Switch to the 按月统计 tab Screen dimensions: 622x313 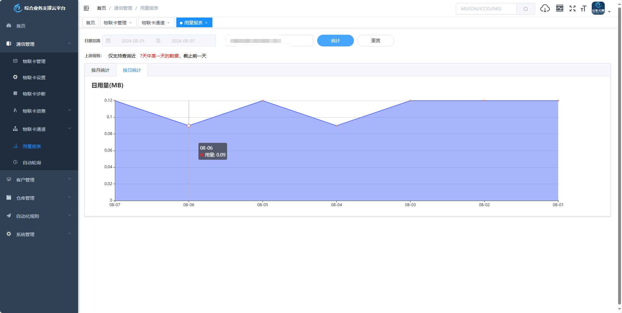tap(101, 70)
